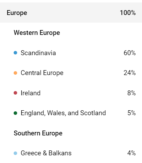The image size is (142, 163).
Task: Click the 24% Central Europe percentage
Action: [130, 73]
